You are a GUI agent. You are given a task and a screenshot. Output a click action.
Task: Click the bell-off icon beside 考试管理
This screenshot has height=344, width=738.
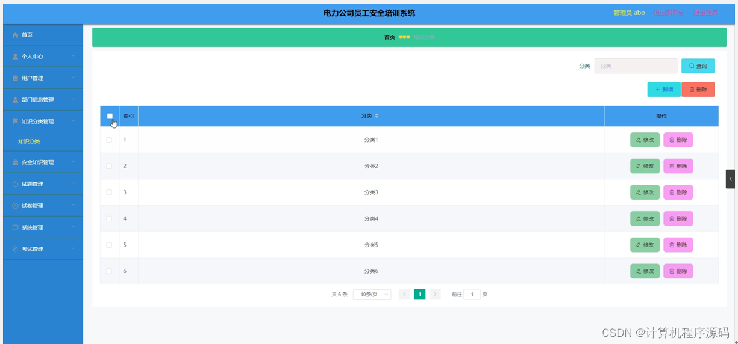tap(16, 249)
